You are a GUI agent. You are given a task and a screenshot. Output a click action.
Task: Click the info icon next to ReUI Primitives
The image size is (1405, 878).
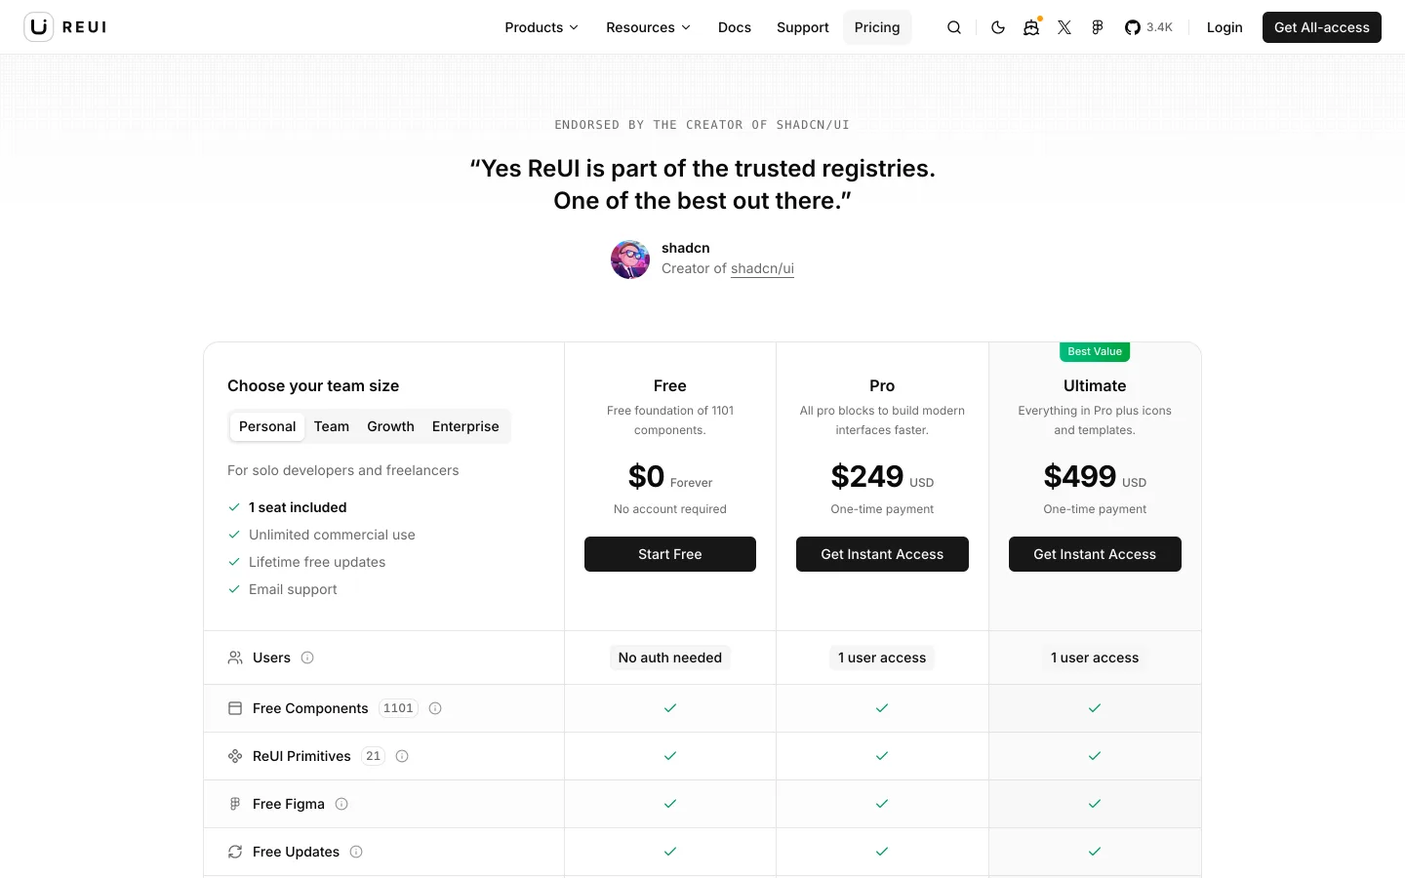402,756
